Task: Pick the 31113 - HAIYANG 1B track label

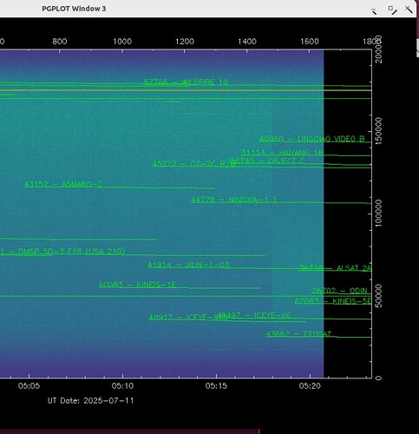Action: [x=282, y=152]
